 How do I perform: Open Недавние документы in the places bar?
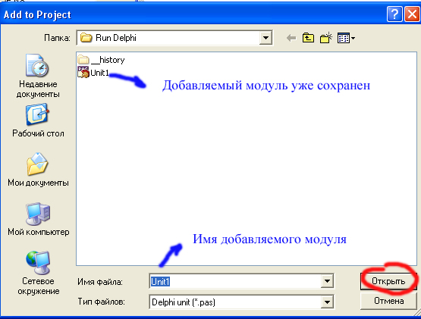(x=38, y=77)
